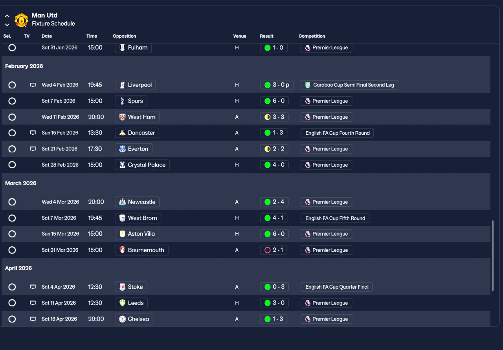Click the Carabao Cup competition icon

308,85
